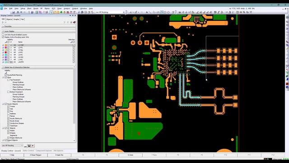Image resolution: width=289 pixels, height=163 pixels.
Task: Toggle the Bottom Placement checkbox
Action: tap(8, 92)
